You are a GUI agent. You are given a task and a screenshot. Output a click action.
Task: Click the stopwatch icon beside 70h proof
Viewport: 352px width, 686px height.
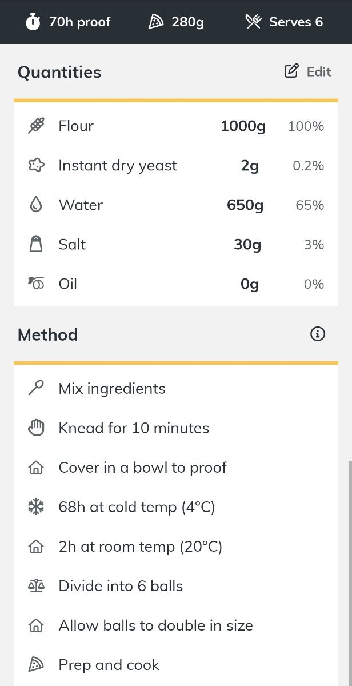click(x=33, y=22)
